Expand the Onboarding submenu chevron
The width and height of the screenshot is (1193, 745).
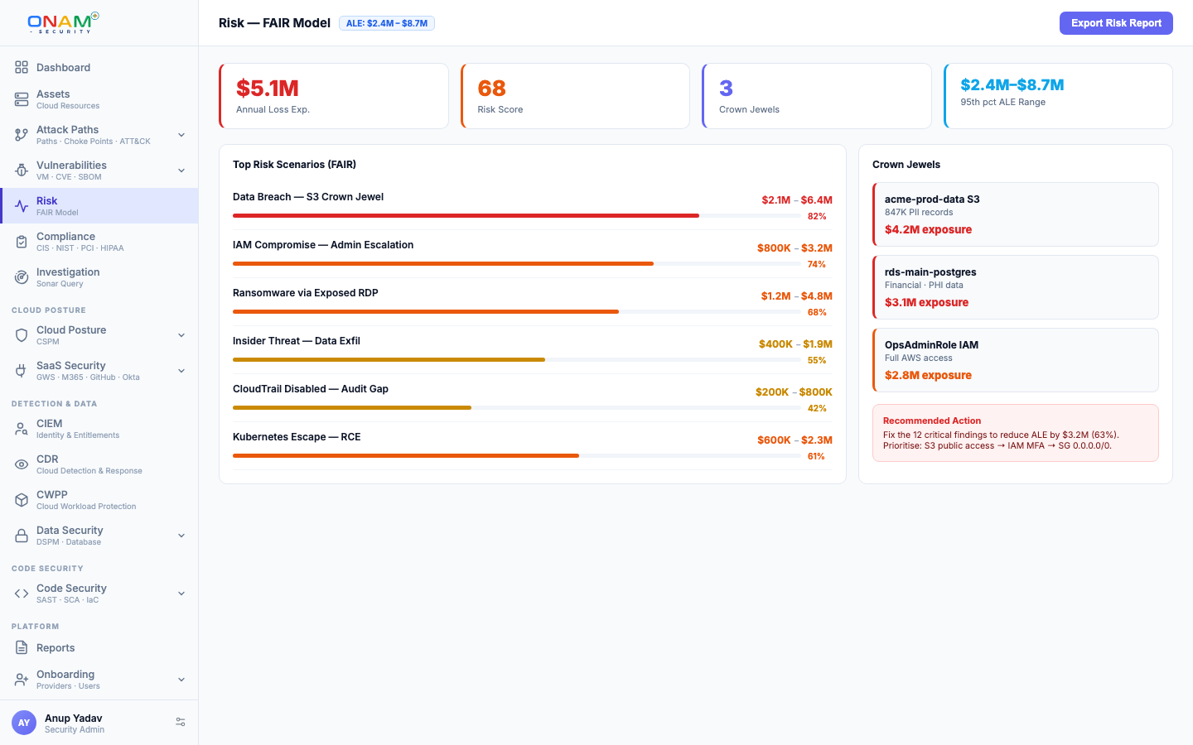181,680
